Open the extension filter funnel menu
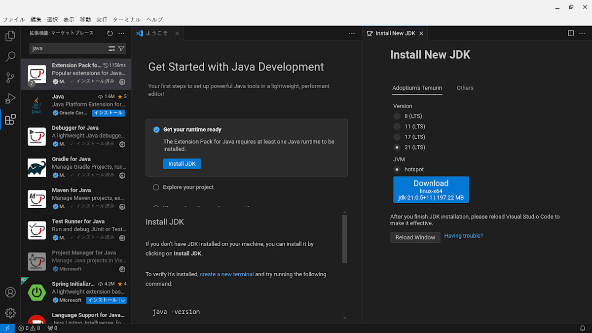 point(121,48)
